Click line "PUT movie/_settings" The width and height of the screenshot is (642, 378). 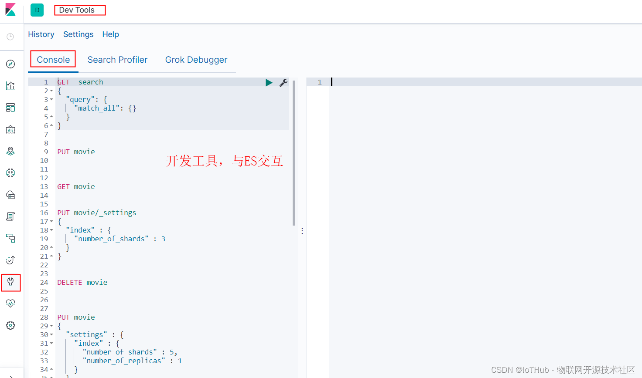(97, 213)
